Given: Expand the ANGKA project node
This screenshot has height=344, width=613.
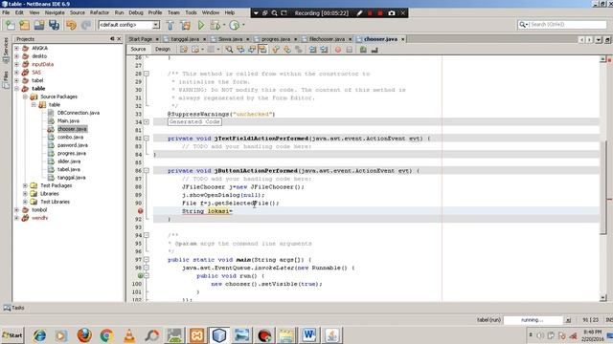Looking at the screenshot, I should click(x=17, y=48).
